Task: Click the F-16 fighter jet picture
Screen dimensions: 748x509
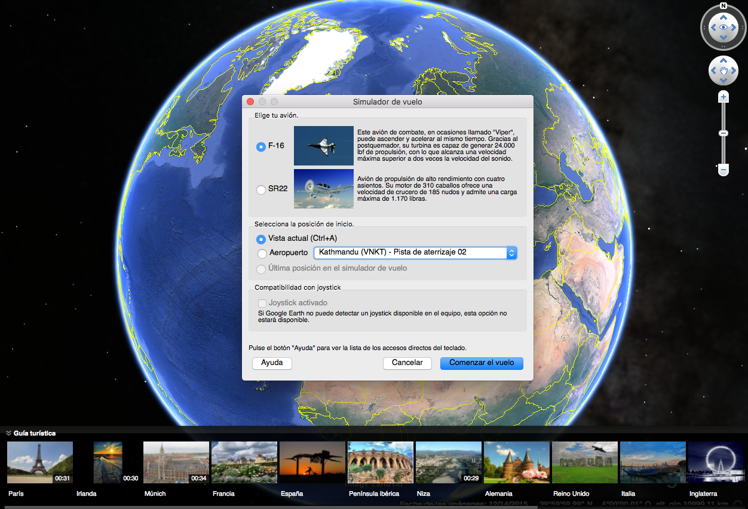Action: [324, 145]
